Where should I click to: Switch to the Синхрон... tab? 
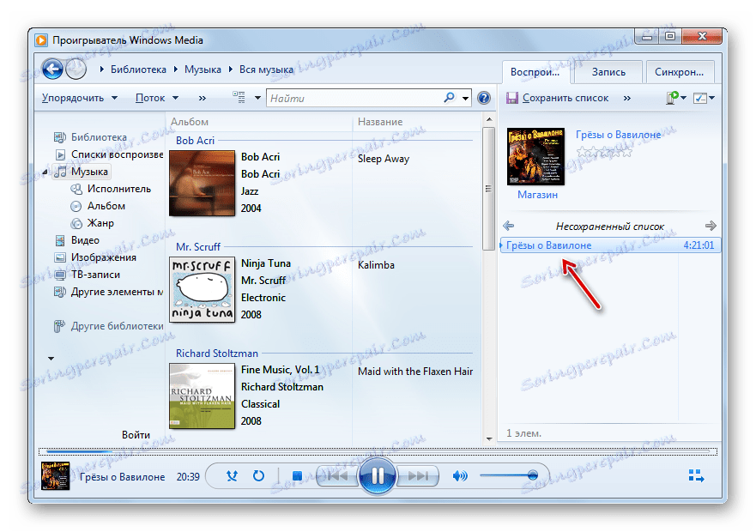[x=680, y=72]
